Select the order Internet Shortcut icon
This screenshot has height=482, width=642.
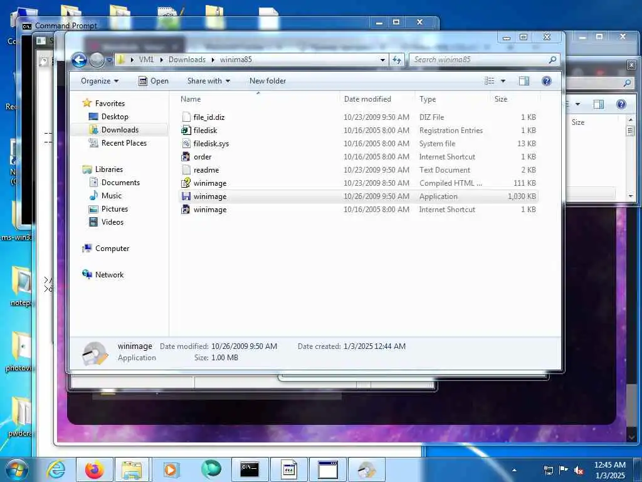click(x=186, y=156)
